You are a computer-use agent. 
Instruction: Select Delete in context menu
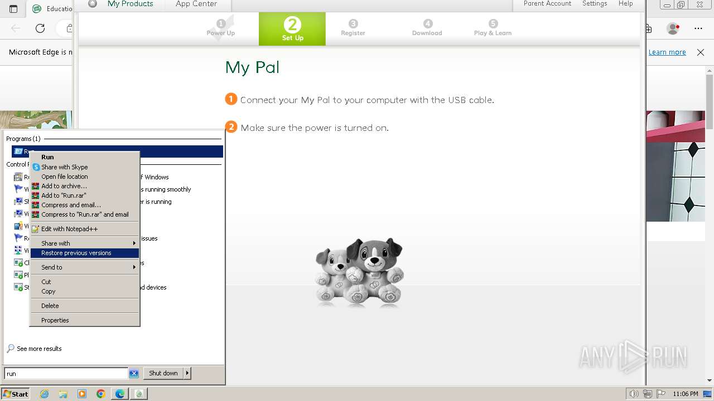[50, 306]
